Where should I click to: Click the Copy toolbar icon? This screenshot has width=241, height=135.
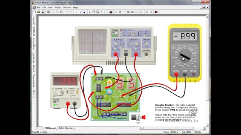coord(57,12)
